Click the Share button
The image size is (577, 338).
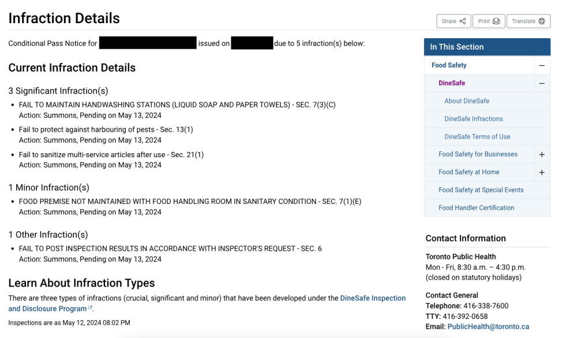click(454, 21)
